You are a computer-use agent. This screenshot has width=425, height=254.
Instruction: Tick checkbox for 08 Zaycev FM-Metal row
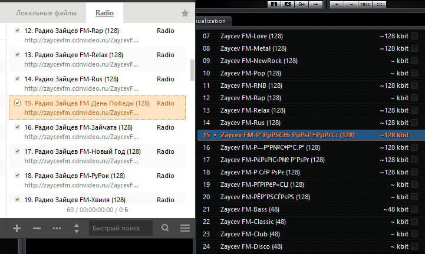(414, 48)
